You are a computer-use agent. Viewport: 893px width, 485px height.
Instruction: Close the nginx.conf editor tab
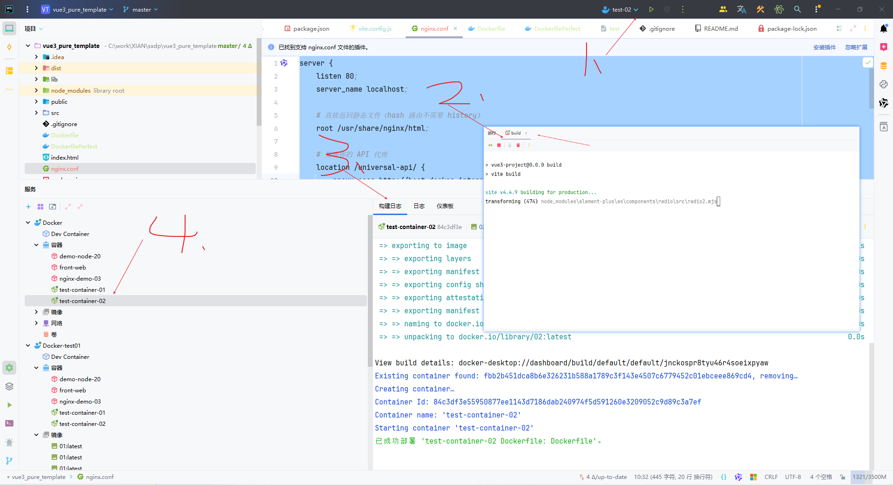click(455, 28)
